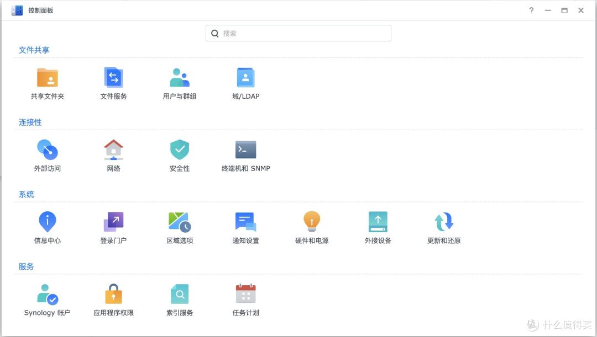Screen dimensions: 597x337
Task: Open 文件服务 file services
Action: (113, 78)
